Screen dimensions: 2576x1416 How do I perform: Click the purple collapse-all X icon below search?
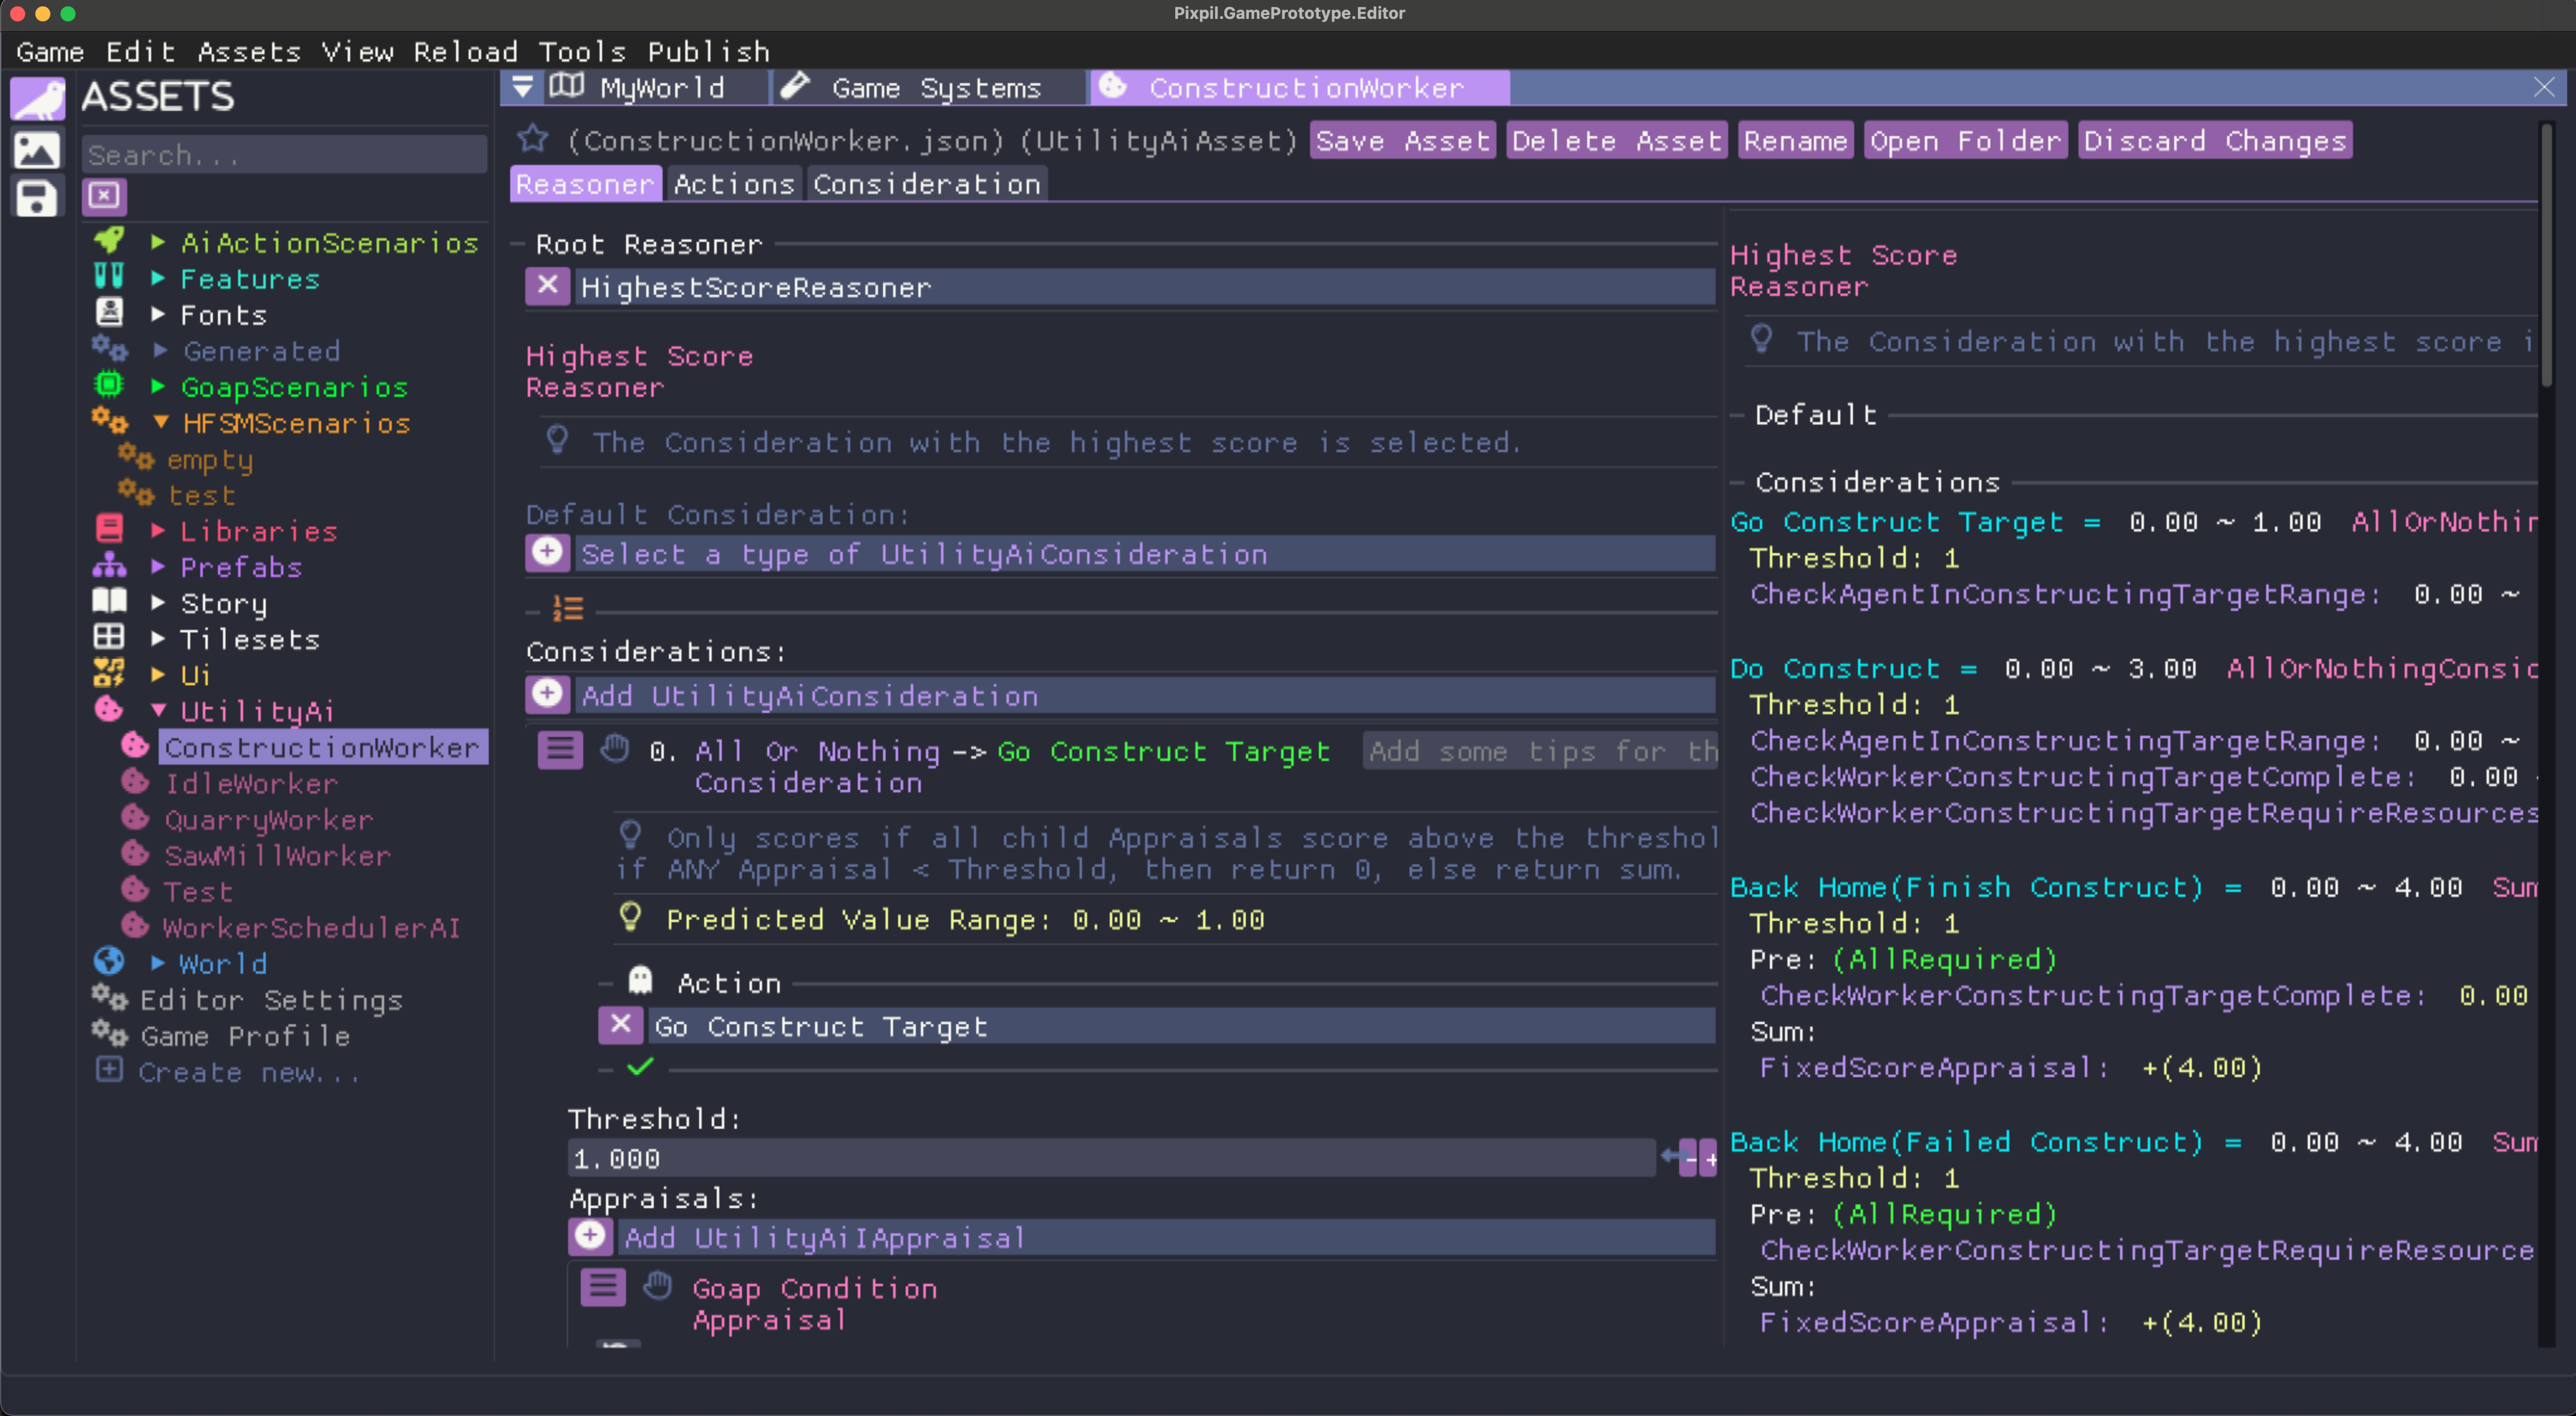click(x=104, y=195)
